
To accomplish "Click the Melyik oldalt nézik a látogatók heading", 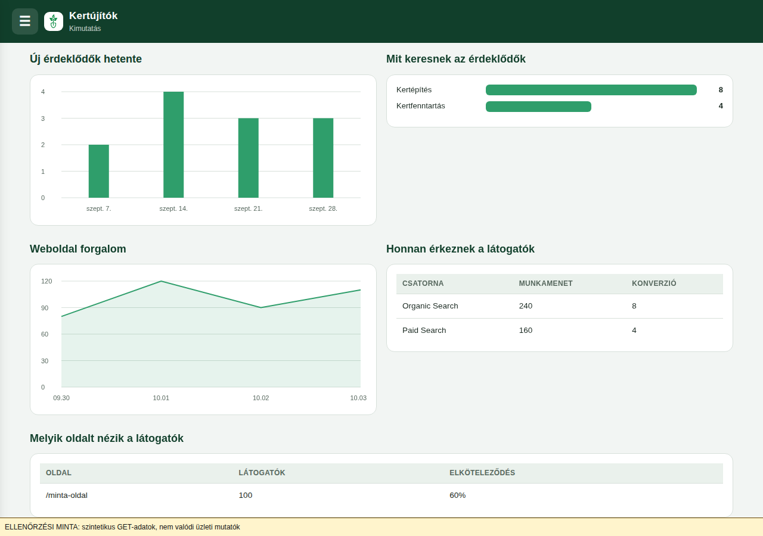I will pos(107,438).
